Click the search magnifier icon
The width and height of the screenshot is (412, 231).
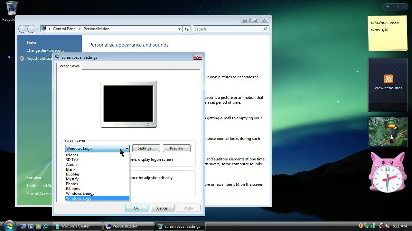[265, 29]
